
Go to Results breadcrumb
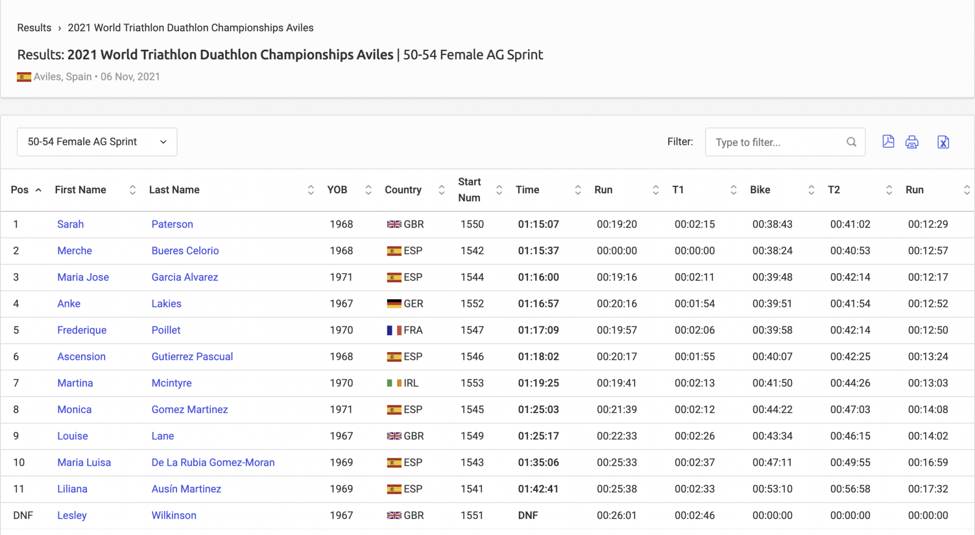pyautogui.click(x=34, y=28)
